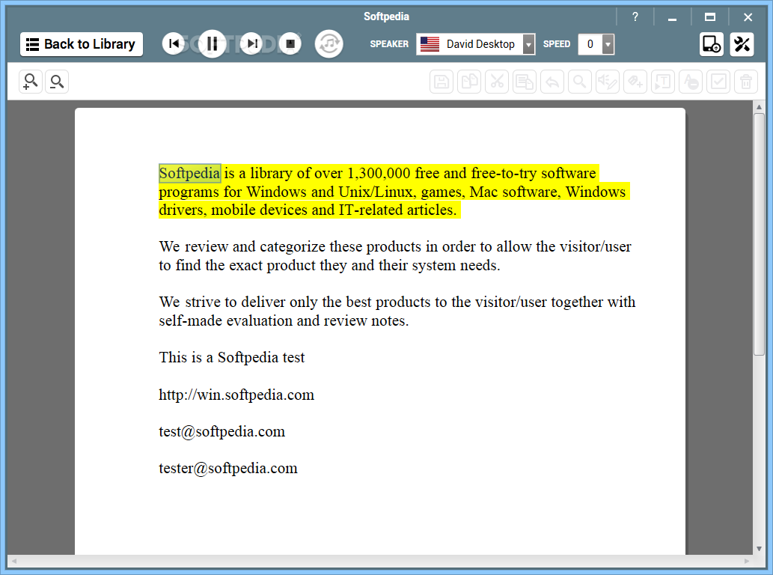Close the Softpedia window
The height and width of the screenshot is (575, 773).
(748, 17)
